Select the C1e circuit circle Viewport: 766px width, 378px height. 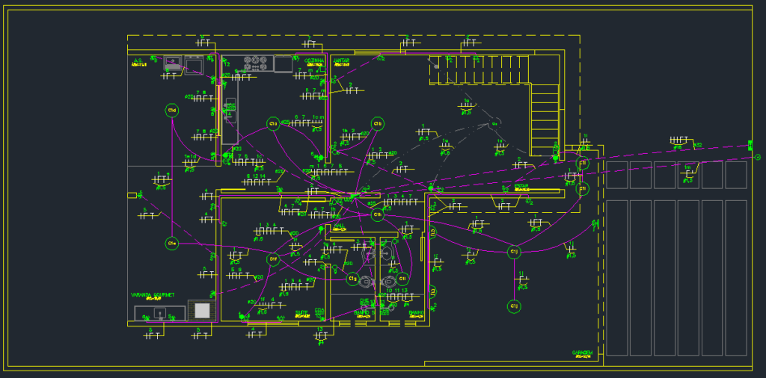click(x=171, y=243)
